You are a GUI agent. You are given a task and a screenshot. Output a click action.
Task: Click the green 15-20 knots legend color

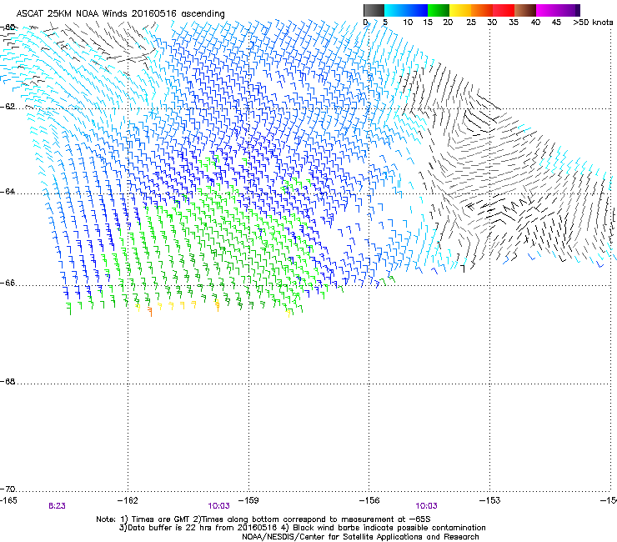tap(439, 10)
